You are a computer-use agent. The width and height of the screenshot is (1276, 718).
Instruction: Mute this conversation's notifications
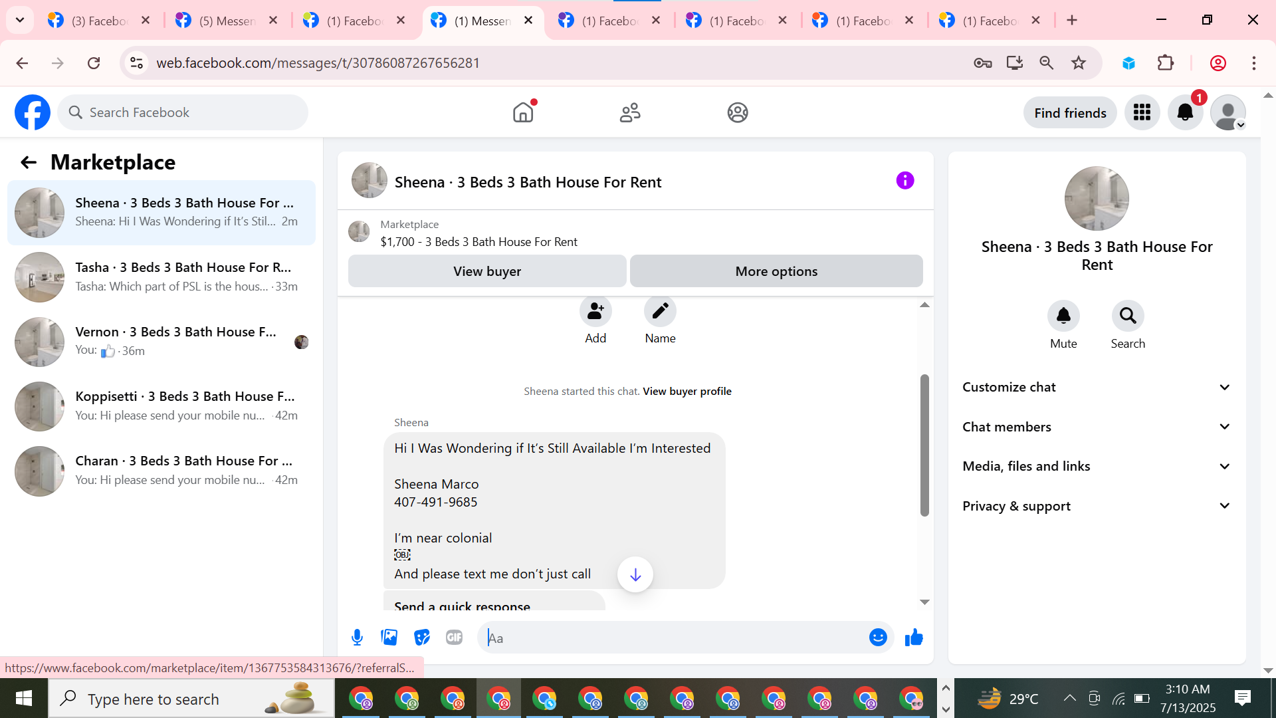[1063, 316]
